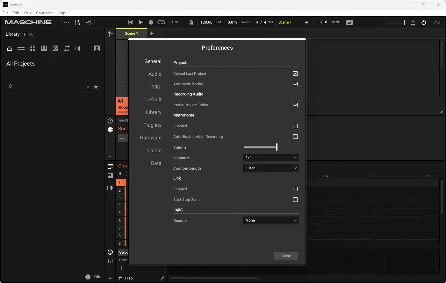Open the metronome Signature dropdown

point(271,158)
